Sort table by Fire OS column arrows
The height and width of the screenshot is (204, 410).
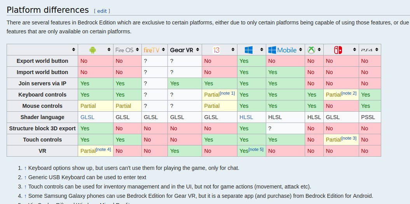(x=137, y=50)
